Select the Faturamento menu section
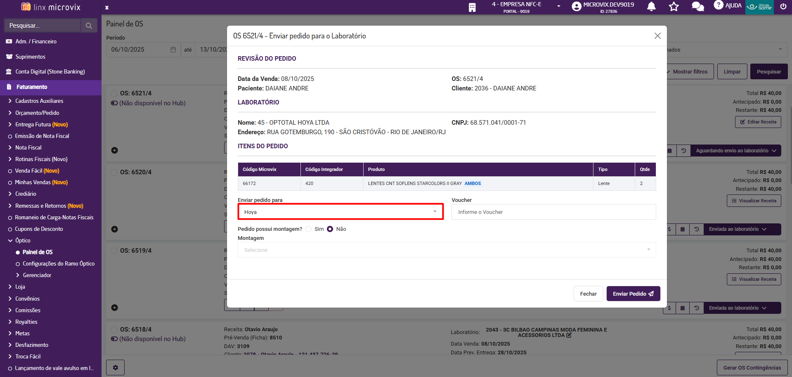792x377 pixels. tap(51, 87)
